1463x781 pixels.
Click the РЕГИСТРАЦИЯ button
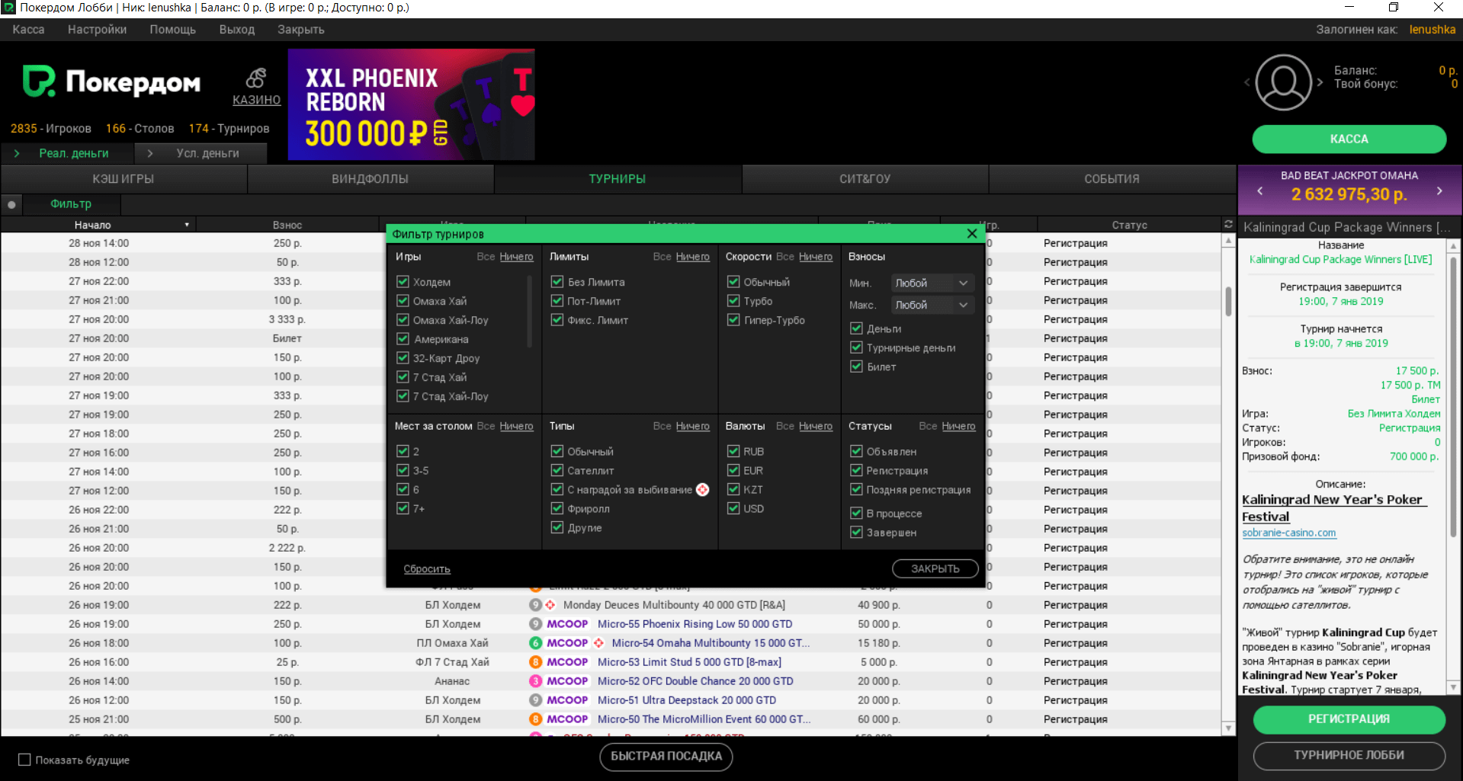(x=1349, y=719)
